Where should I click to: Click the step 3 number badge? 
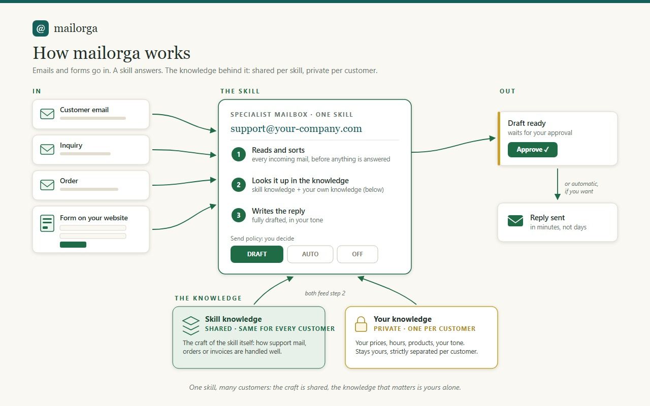point(239,215)
